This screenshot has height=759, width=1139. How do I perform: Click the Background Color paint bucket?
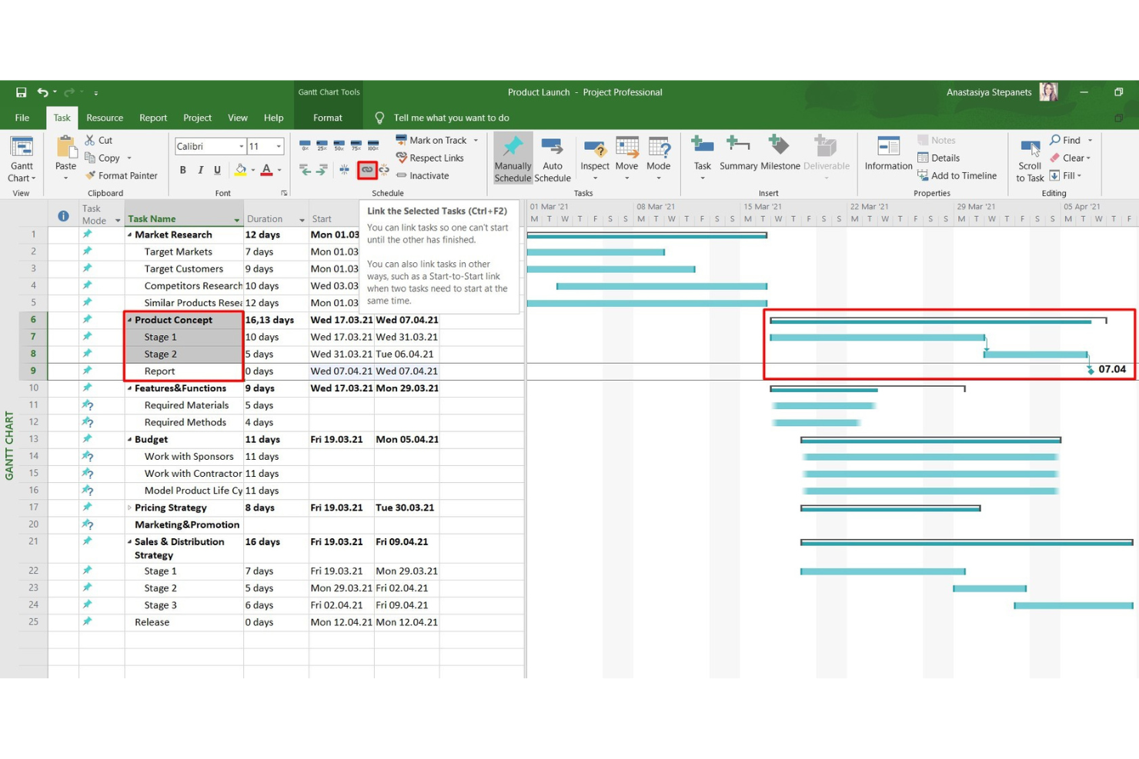coord(241,170)
